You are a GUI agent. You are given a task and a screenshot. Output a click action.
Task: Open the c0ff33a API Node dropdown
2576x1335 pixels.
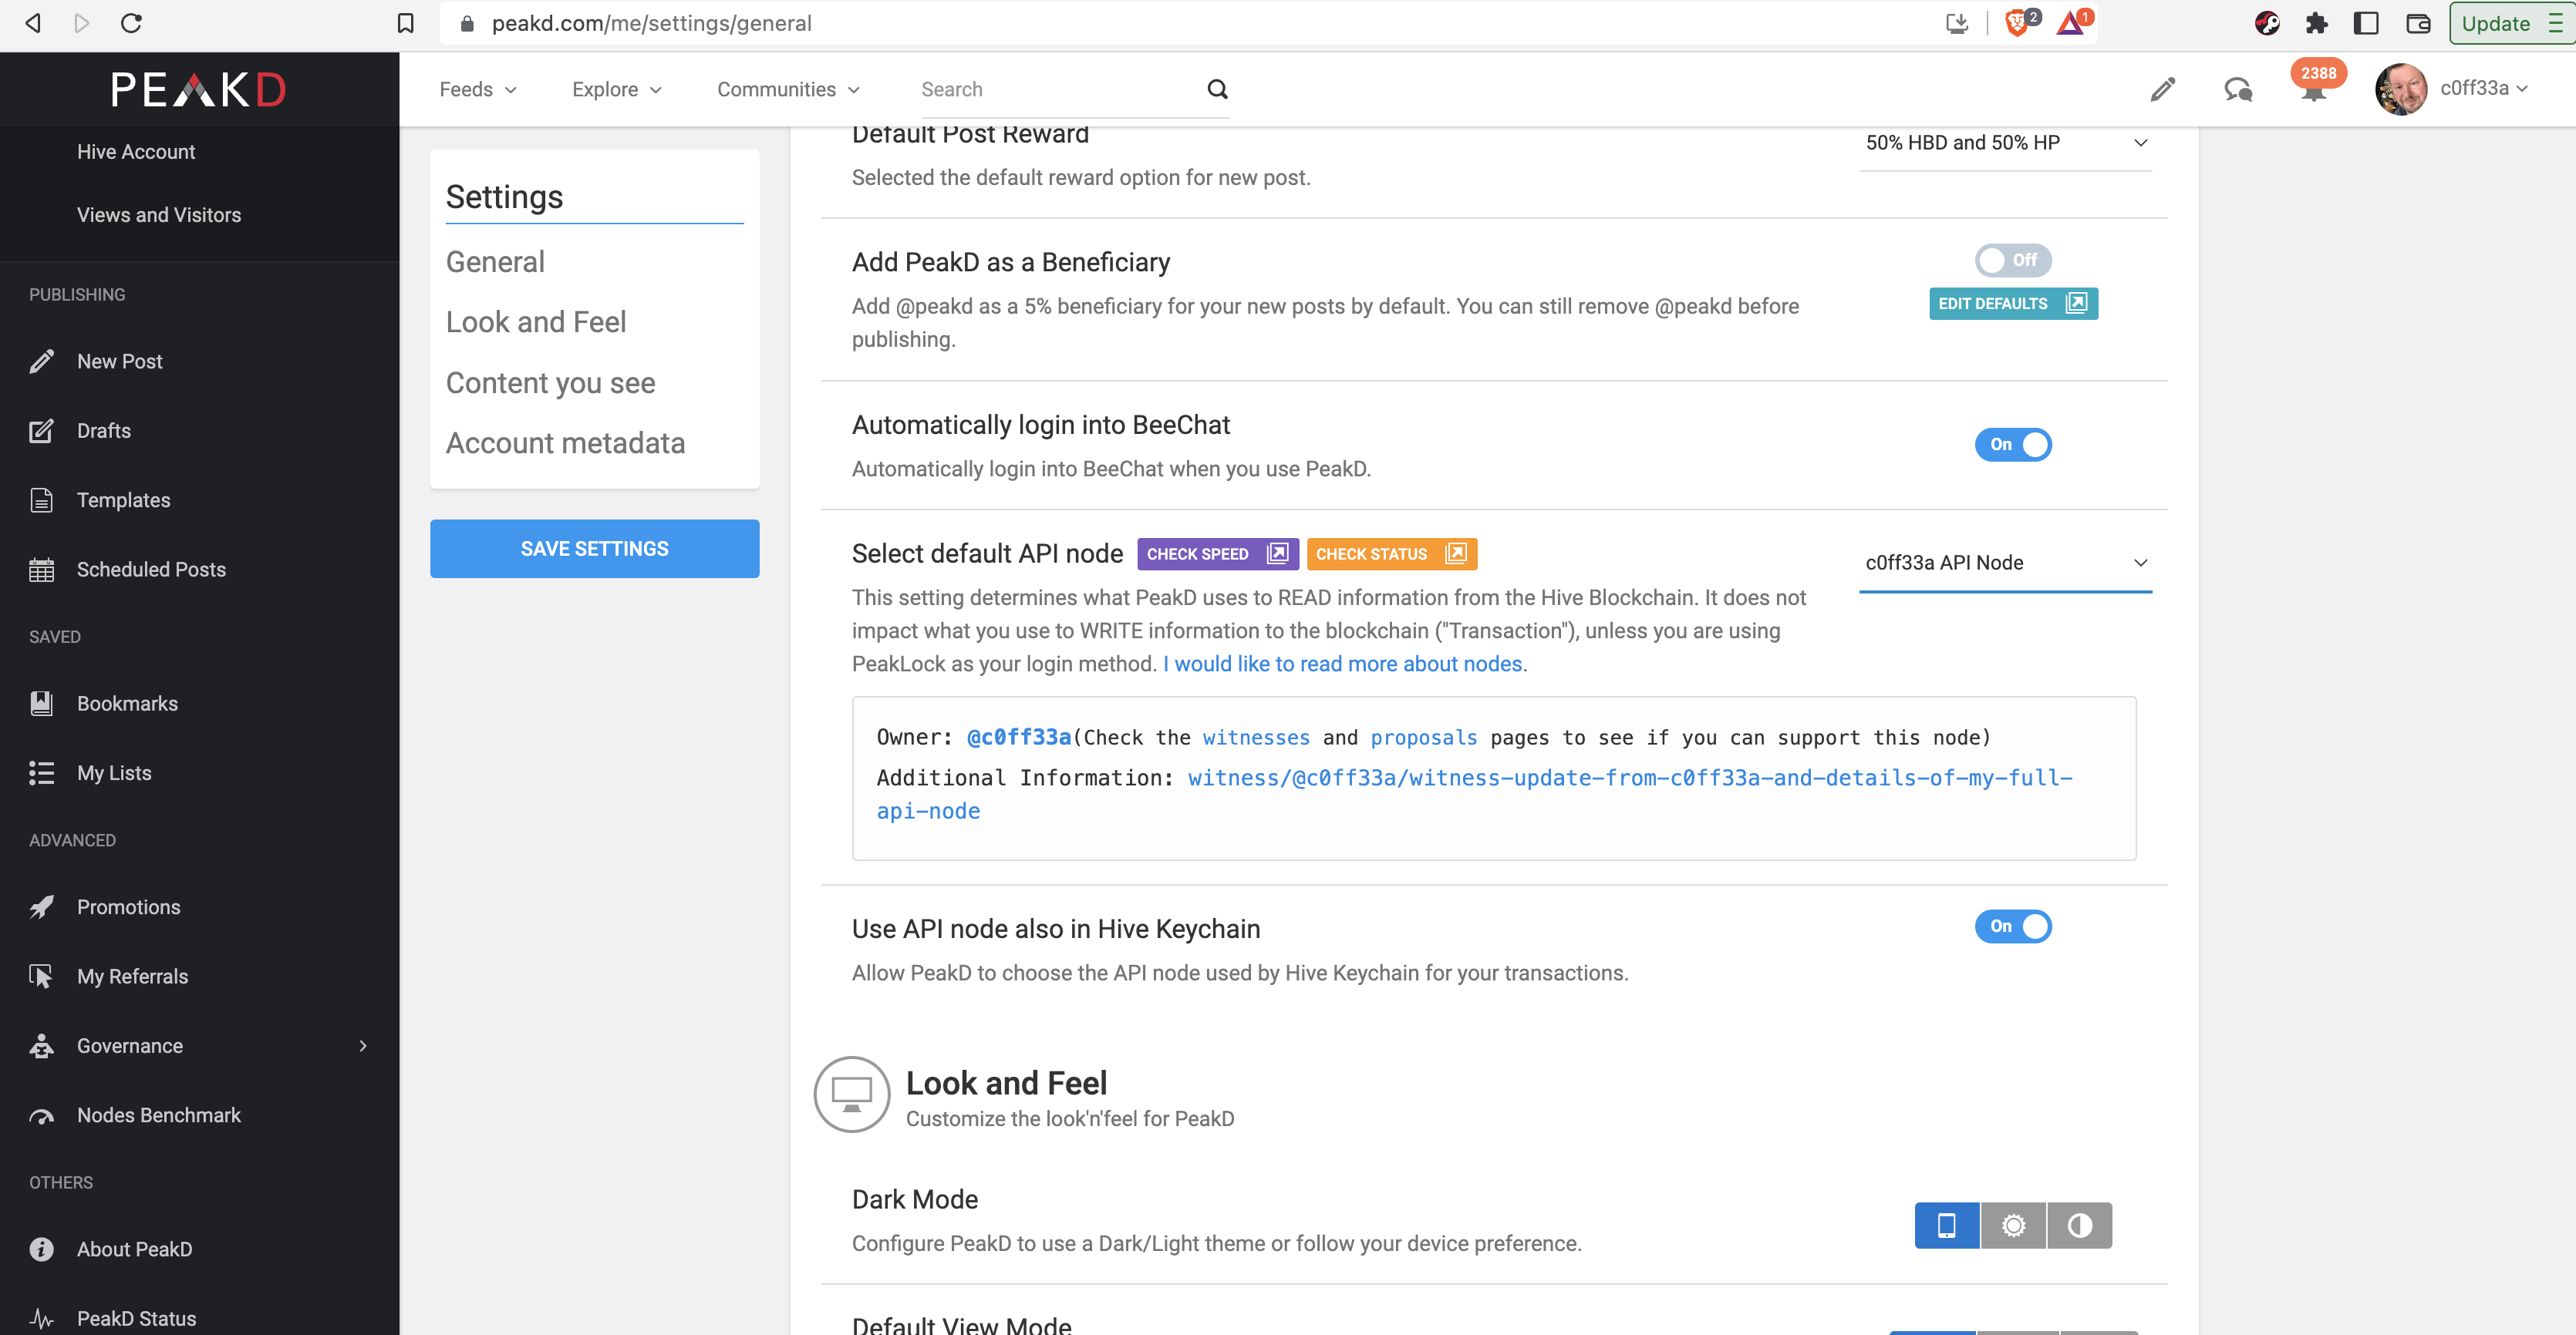[2005, 563]
